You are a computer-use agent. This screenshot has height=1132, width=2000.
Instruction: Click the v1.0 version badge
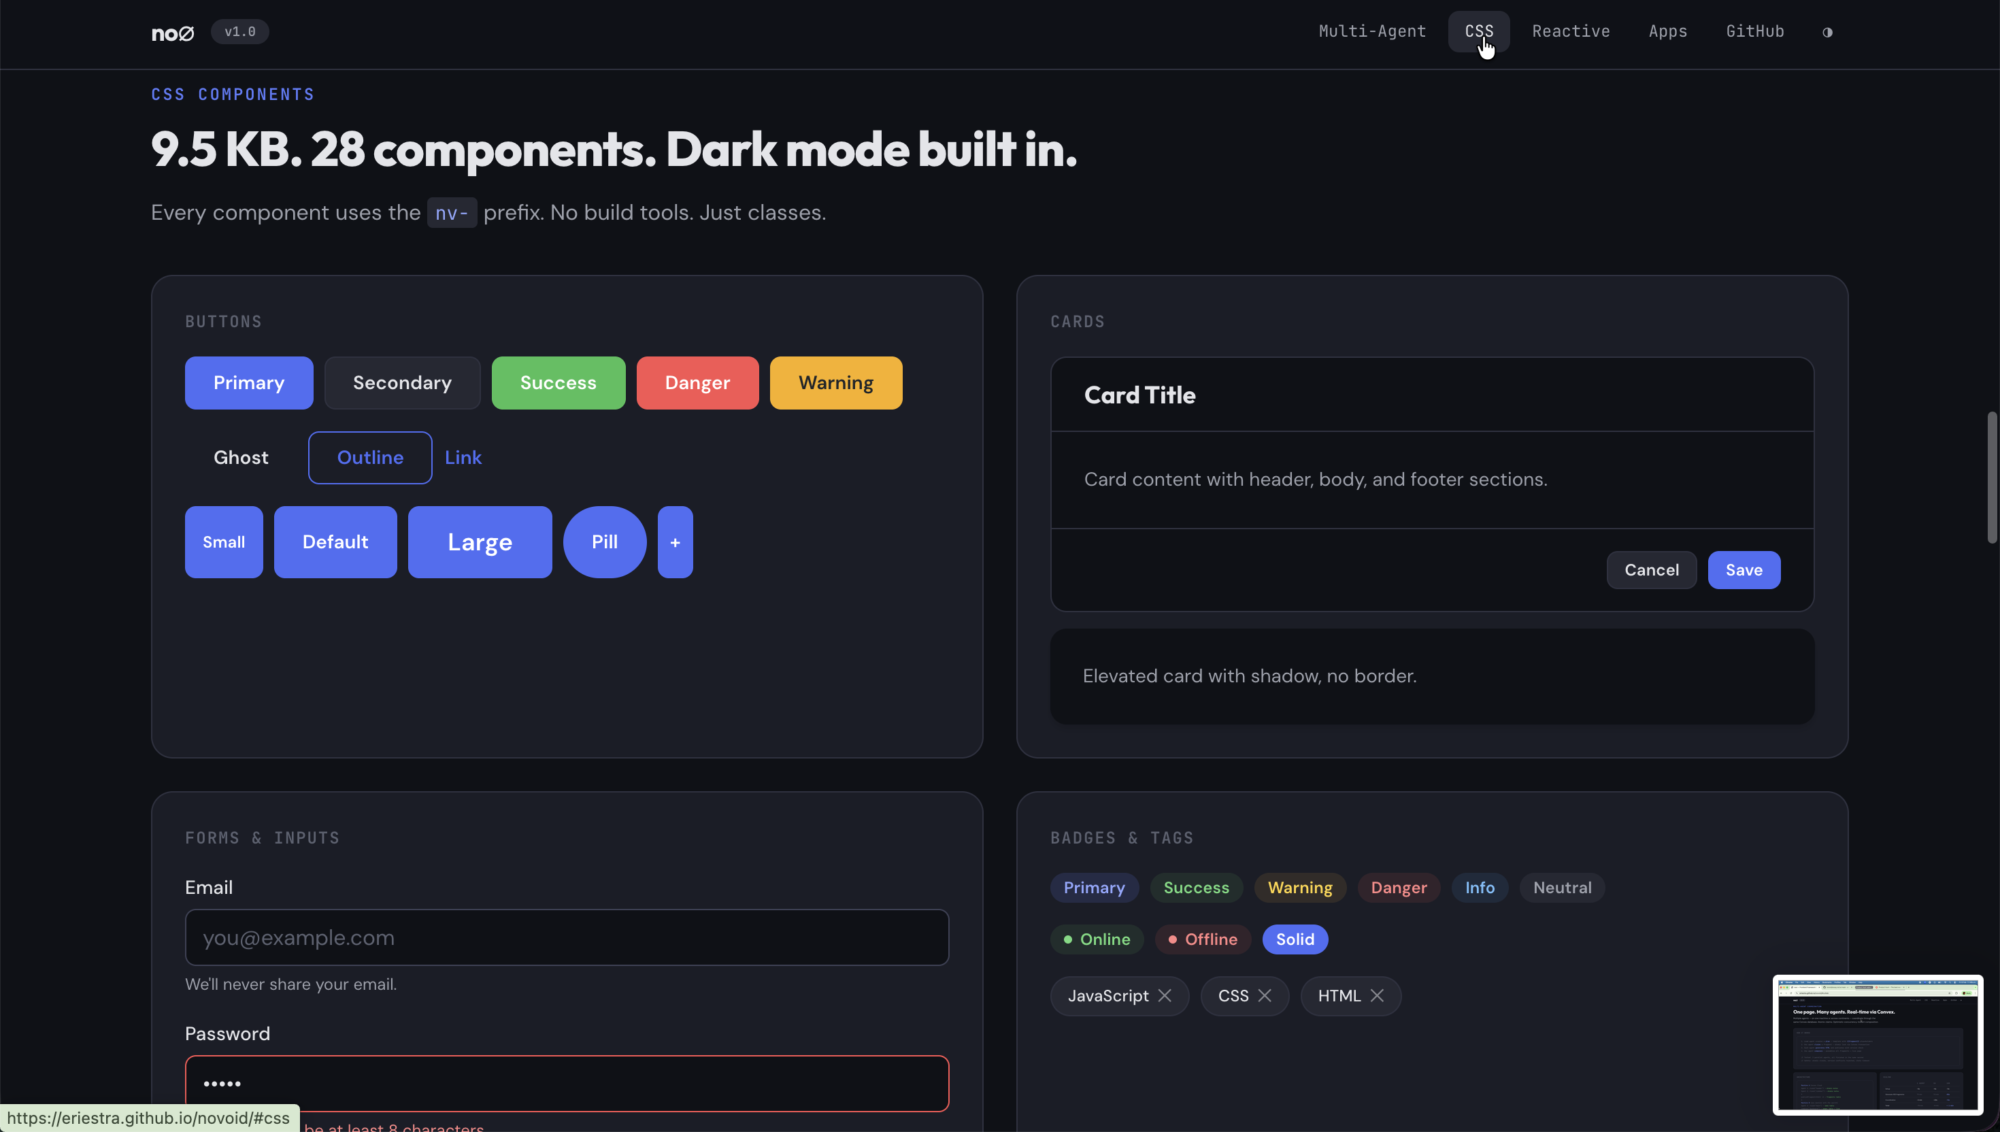click(x=239, y=32)
